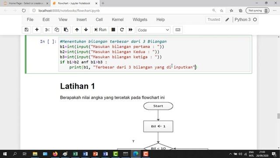Copy selected cells icon
The image size is (280, 158).
[x=56, y=30]
